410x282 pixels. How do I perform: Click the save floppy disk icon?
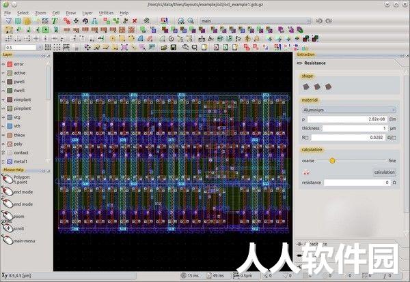pos(173,47)
